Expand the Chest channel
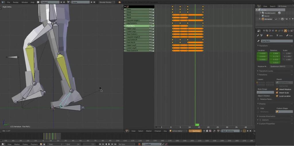The image size is (294, 146). [x=125, y=12]
